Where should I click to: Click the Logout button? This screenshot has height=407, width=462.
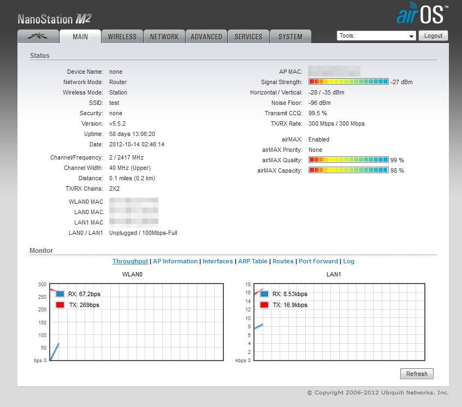[x=433, y=36]
